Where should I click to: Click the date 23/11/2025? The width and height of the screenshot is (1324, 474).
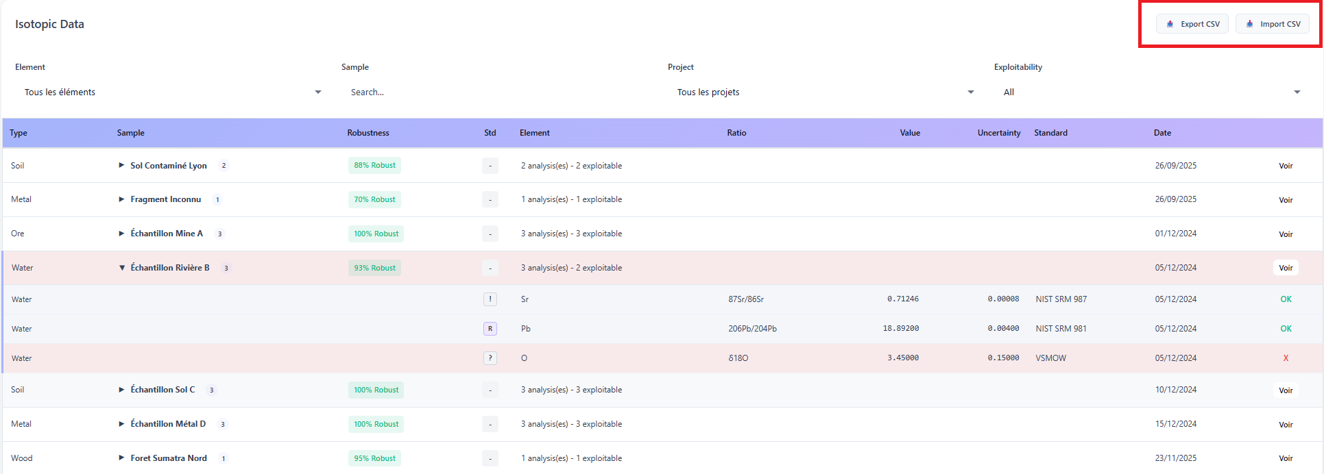point(1175,458)
